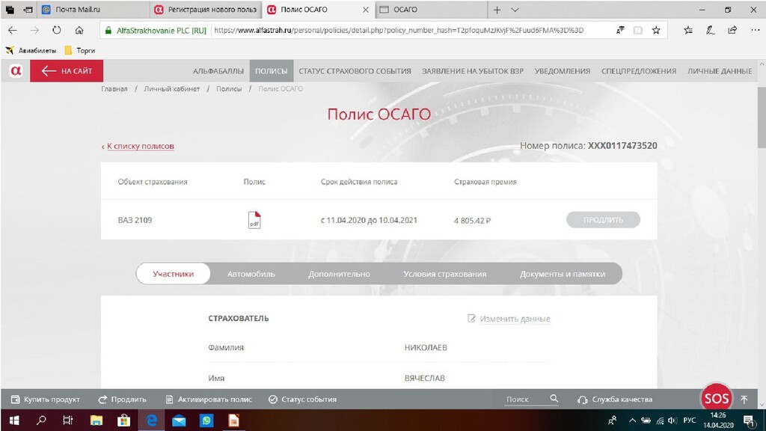Close the Полис ОСАГО tab
Viewport: 766px width, 431px height.
pyautogui.click(x=365, y=10)
